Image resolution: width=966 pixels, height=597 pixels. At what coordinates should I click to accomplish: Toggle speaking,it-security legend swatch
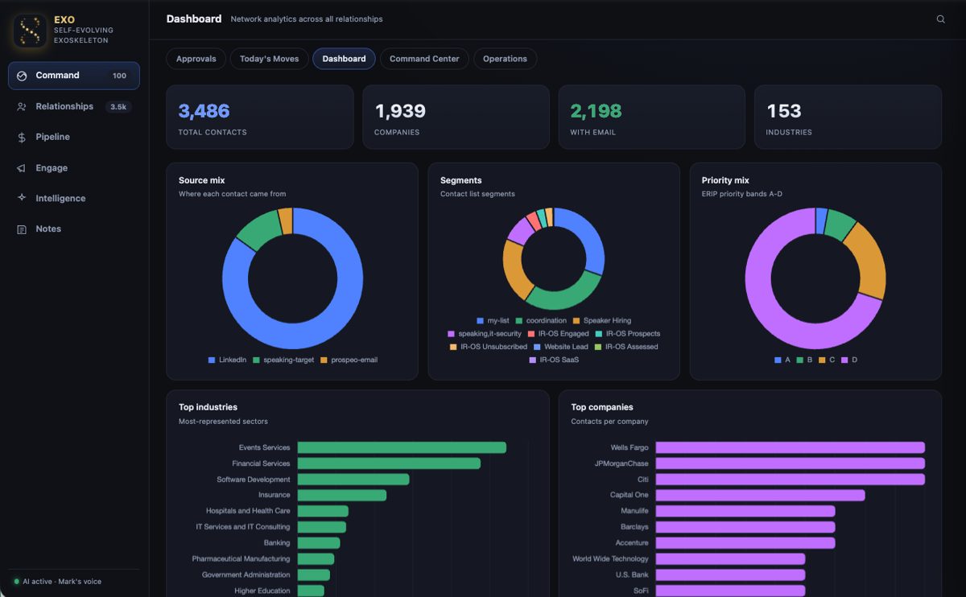pyautogui.click(x=451, y=334)
